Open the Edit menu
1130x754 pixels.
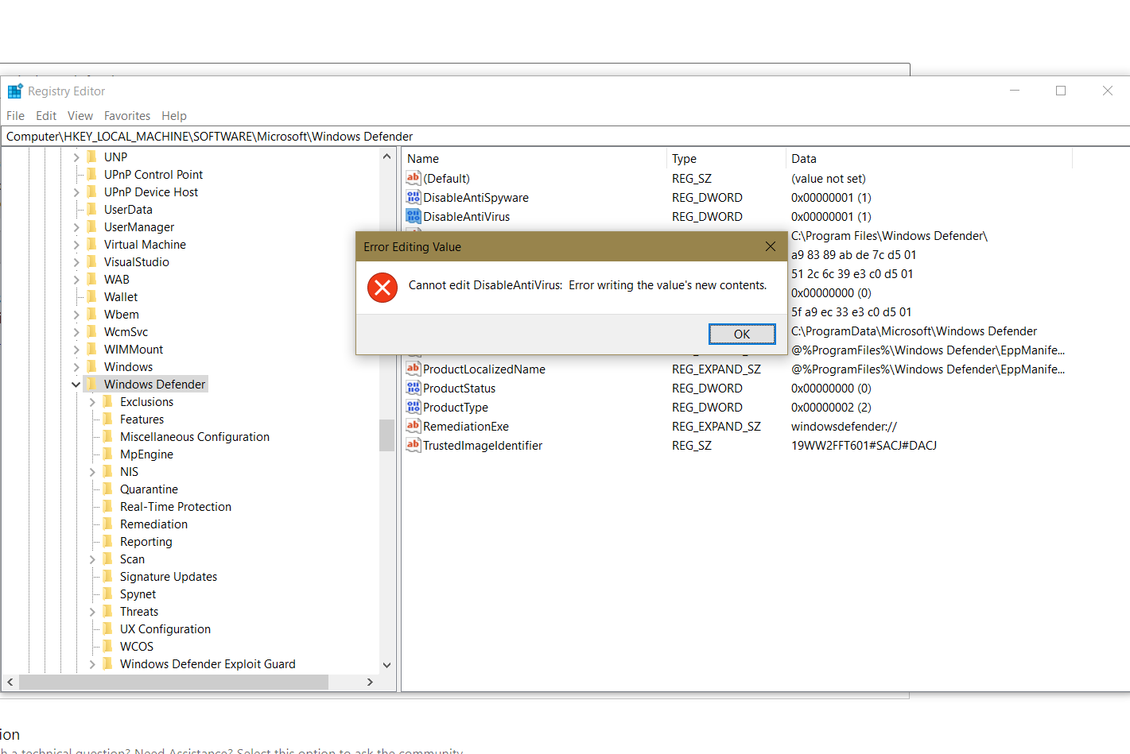pyautogui.click(x=46, y=116)
